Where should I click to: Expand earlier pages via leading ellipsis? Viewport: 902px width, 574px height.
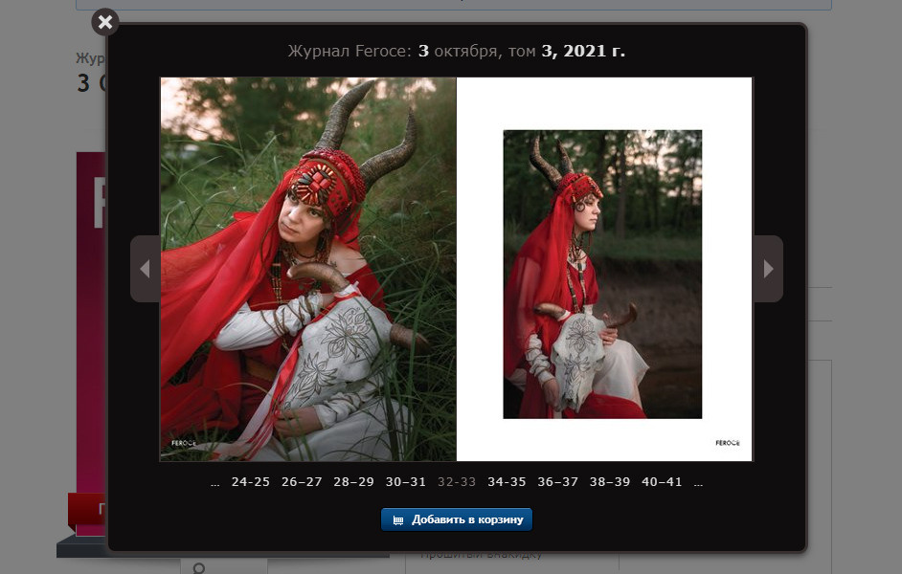(215, 482)
